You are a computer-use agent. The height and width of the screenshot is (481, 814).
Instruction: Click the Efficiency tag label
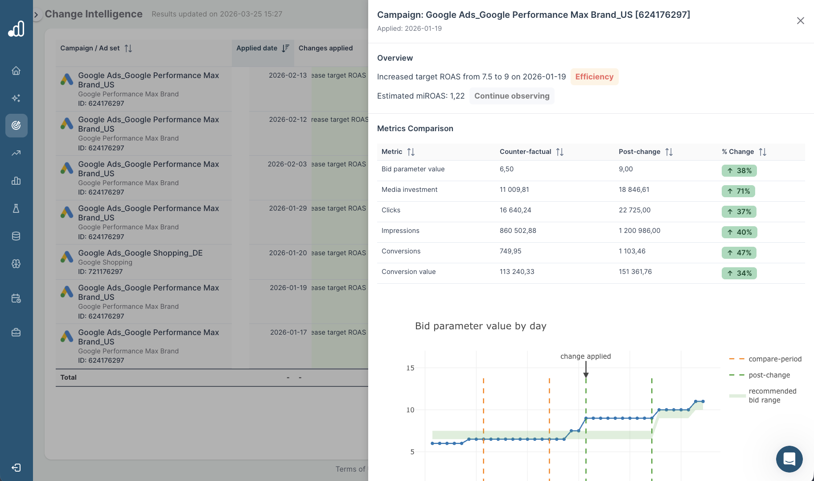coord(594,77)
